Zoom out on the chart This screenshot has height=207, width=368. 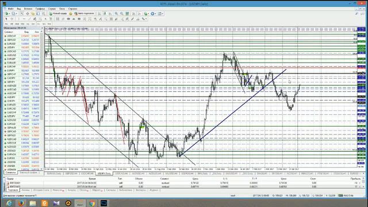pyautogui.click(x=122, y=14)
